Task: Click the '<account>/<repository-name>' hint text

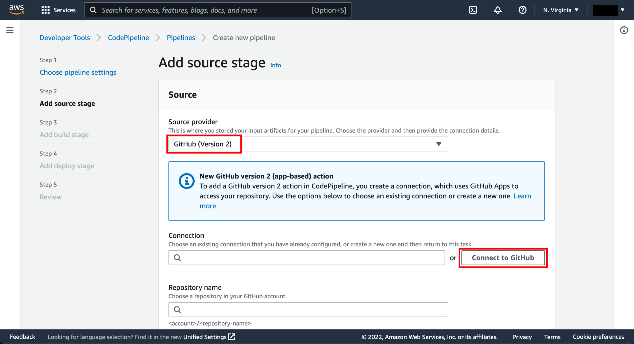Action: 210,323
